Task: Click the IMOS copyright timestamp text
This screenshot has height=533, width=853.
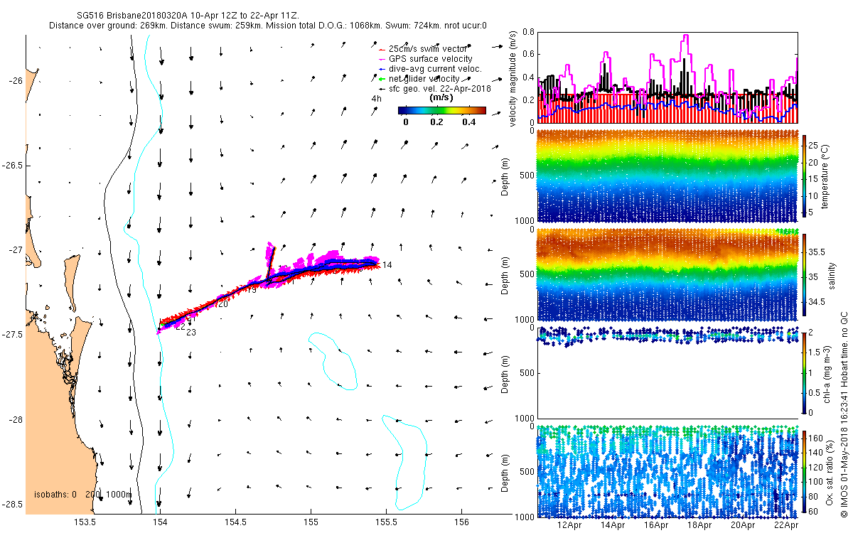Action: 844,415
